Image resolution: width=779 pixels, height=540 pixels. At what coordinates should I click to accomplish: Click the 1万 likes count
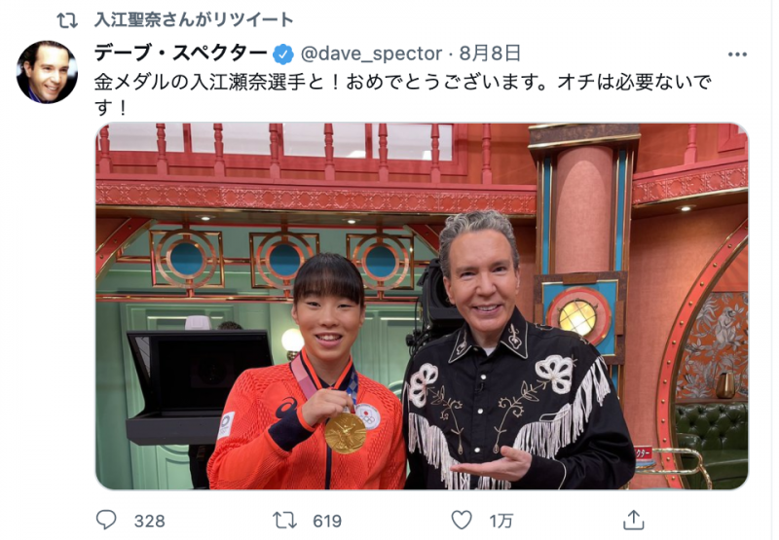pyautogui.click(x=501, y=522)
